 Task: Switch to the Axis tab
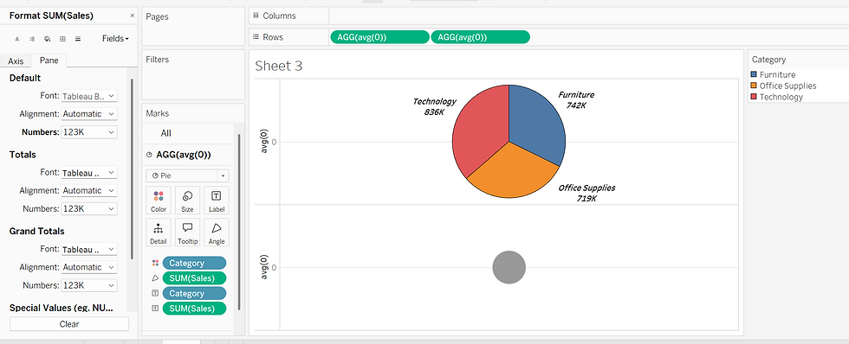pyautogui.click(x=16, y=61)
